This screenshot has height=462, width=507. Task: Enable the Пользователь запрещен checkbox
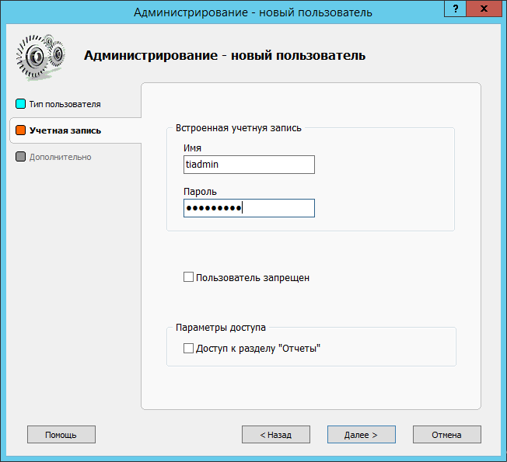click(x=188, y=277)
